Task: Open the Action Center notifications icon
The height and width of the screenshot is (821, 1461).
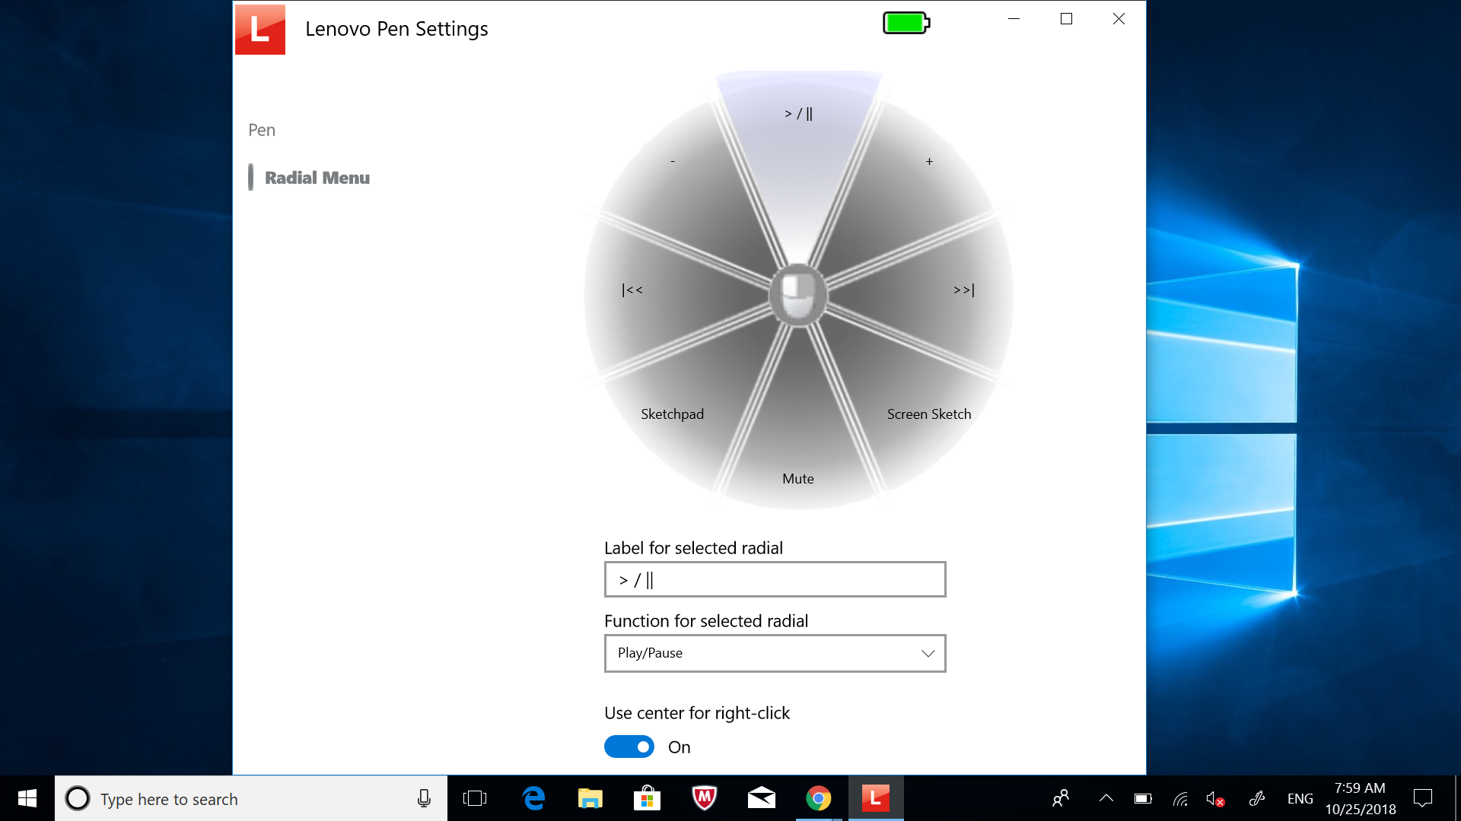Action: point(1423,798)
